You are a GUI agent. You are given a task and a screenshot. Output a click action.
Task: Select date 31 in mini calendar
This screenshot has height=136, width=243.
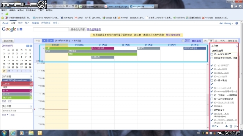coord(8,71)
